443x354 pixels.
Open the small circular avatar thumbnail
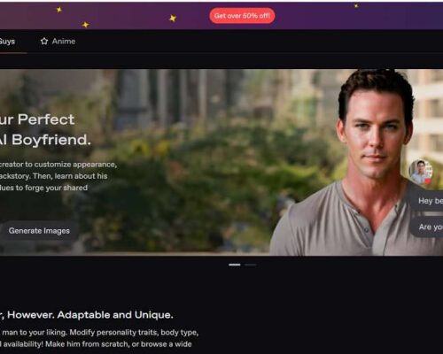[421, 172]
